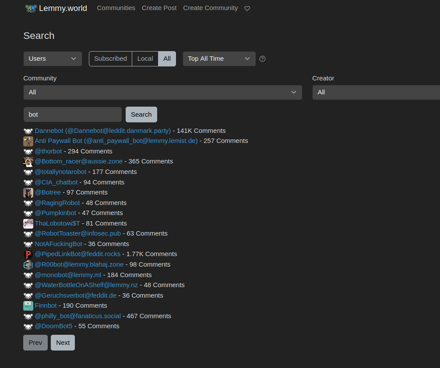
Task: Click avatar icon beside @totallynotarobot
Action: (x=28, y=172)
